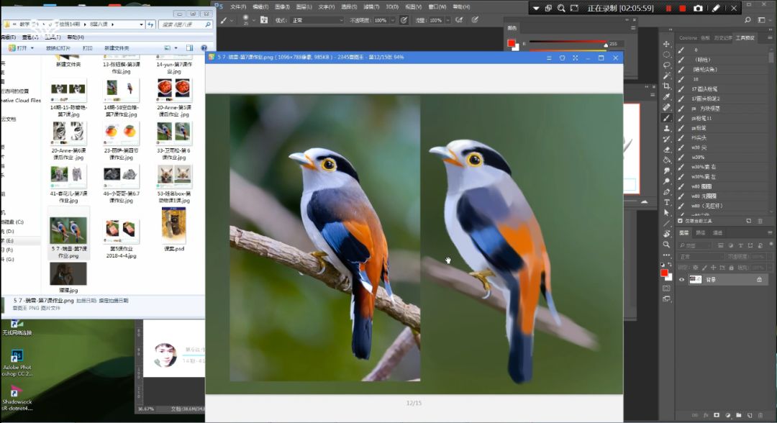Viewport: 777px width, 423px height.
Task: Select the Elliptical Marquee tool
Action: pyautogui.click(x=666, y=55)
